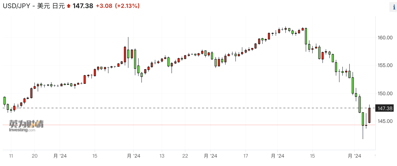Click the red horizontal line below 145.00

190,125
